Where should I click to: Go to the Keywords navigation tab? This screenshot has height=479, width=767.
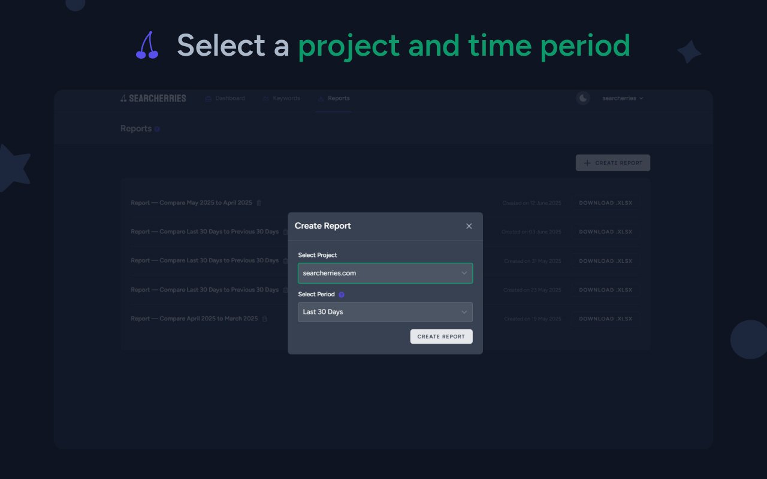(x=281, y=98)
